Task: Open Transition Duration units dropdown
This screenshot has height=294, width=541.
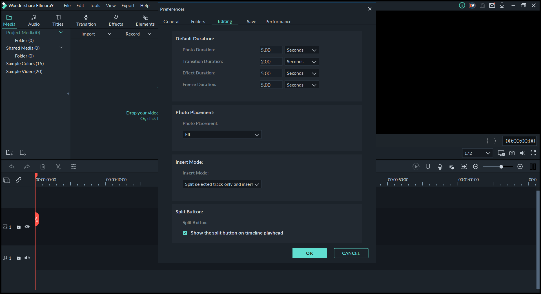Action: [x=301, y=61]
